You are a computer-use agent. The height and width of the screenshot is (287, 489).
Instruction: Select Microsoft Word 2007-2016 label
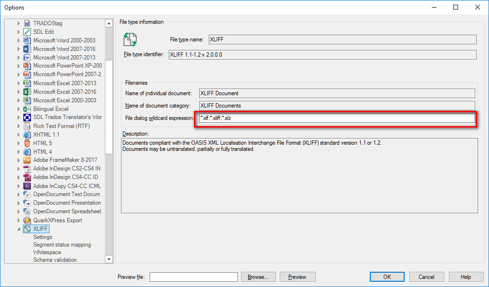pos(64,49)
